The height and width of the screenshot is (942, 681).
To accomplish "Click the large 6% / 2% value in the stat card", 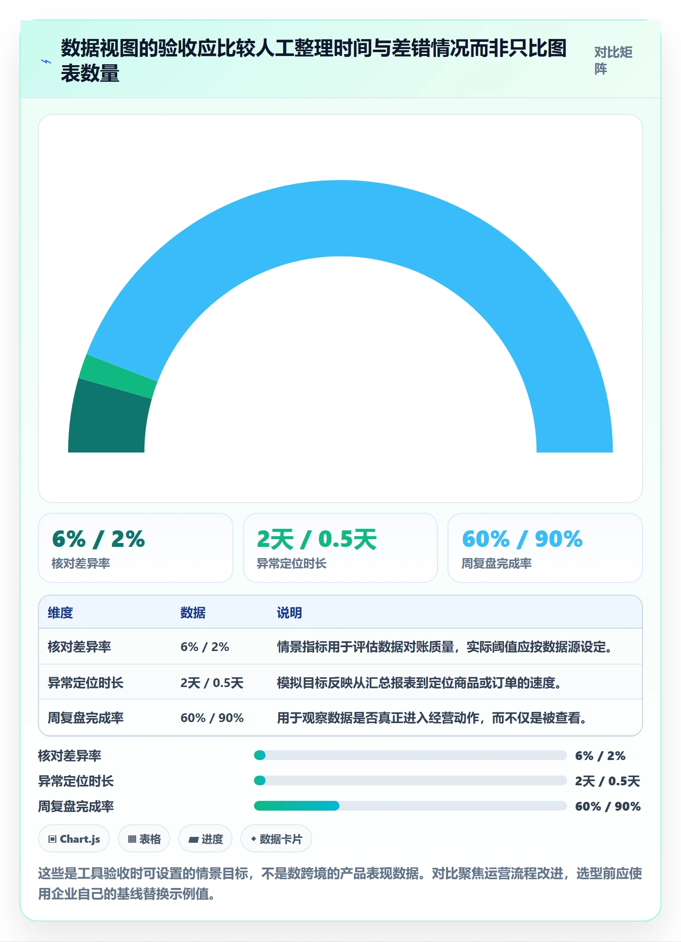I will point(98,539).
